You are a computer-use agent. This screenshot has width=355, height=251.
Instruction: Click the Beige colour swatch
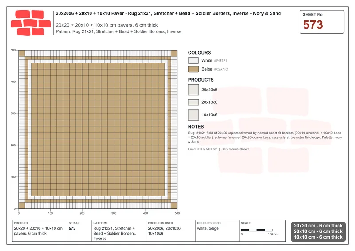(x=193, y=69)
